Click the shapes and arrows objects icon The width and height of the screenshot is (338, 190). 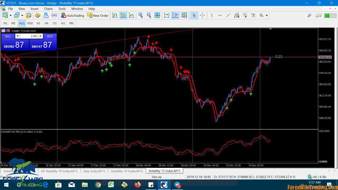click(261, 15)
